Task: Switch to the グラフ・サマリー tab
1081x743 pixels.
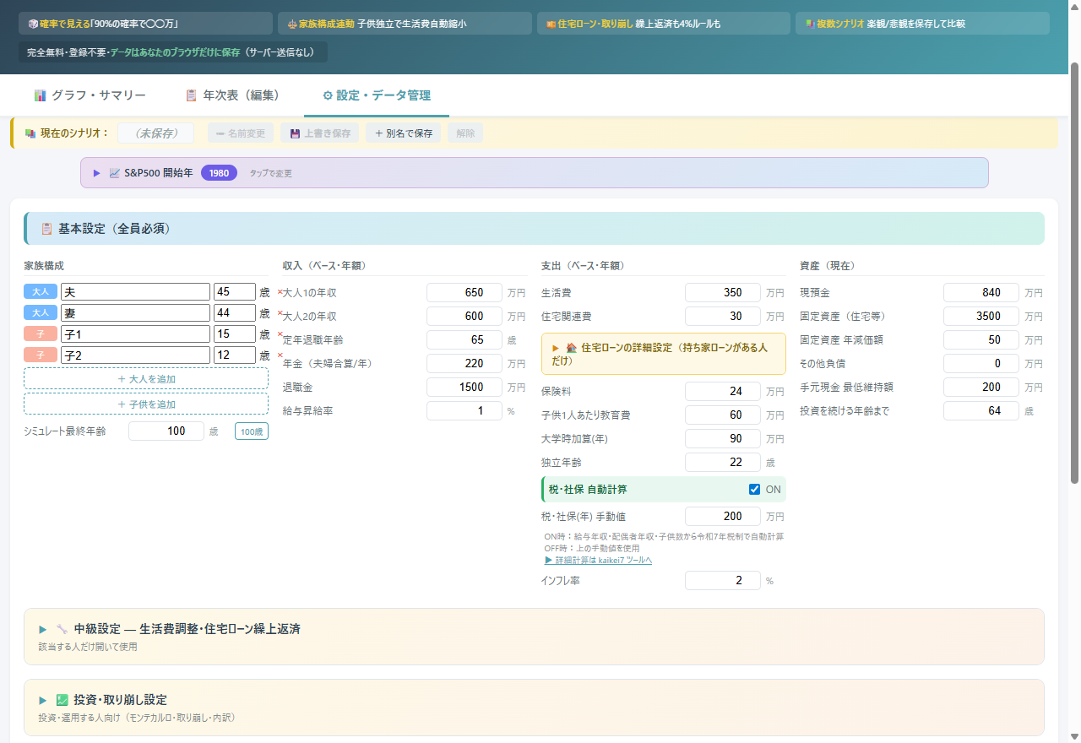Action: [90, 95]
